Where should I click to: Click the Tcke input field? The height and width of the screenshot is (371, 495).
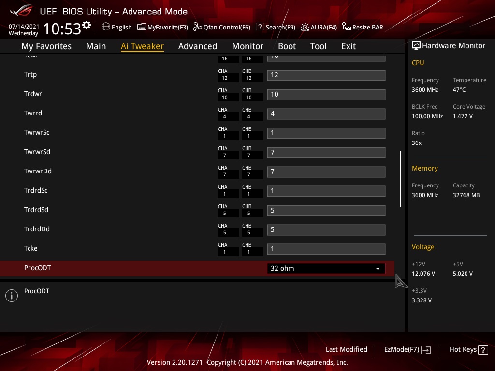326,249
